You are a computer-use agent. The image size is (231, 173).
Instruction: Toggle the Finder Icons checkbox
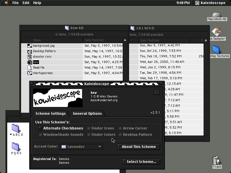click(x=89, y=128)
